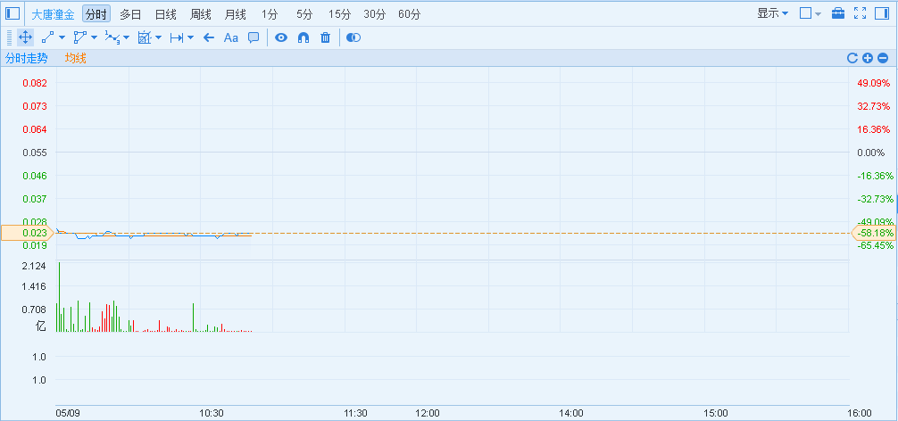Click the 0.073 price axis label
The image size is (898, 421).
pos(34,106)
